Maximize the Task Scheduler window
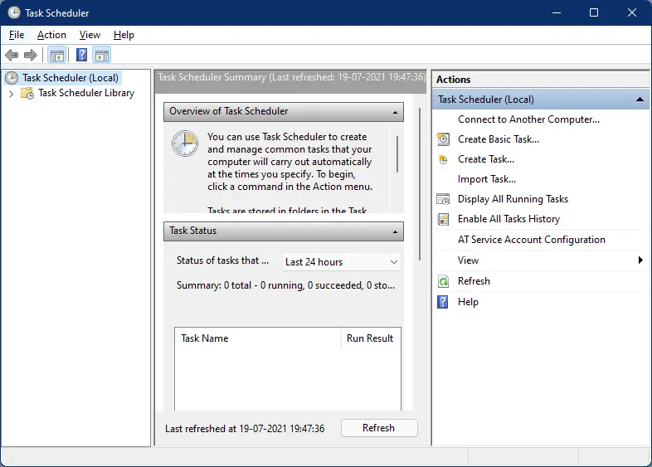The height and width of the screenshot is (467, 652). [594, 12]
